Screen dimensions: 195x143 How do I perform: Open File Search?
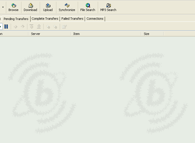click(x=88, y=7)
